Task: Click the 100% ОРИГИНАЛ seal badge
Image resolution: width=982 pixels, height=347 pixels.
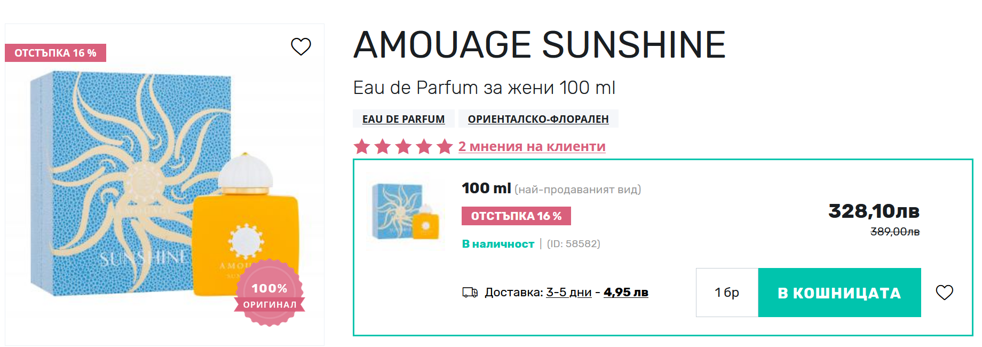Action: [x=270, y=293]
